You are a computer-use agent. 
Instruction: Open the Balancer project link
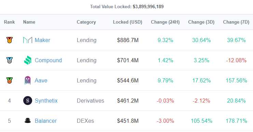(x=46, y=121)
